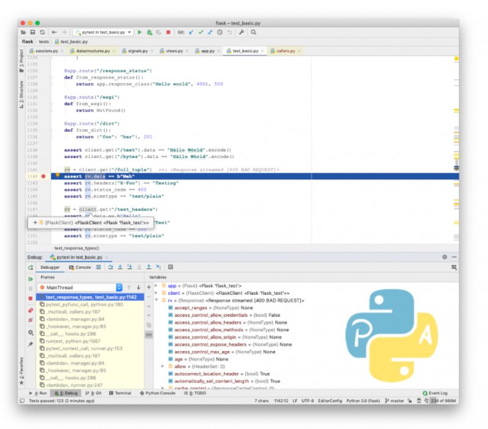Step into the current call in the debugger
Screen dimensions: 488x429
pyautogui.click(x=120, y=266)
